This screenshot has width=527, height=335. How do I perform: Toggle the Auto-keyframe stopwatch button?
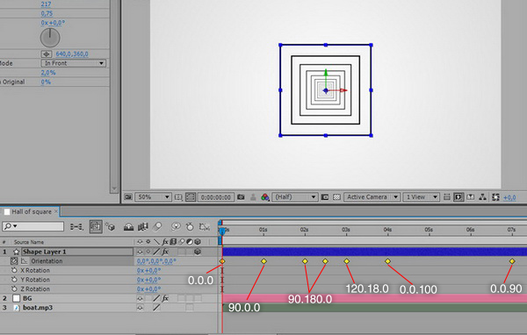point(190,227)
